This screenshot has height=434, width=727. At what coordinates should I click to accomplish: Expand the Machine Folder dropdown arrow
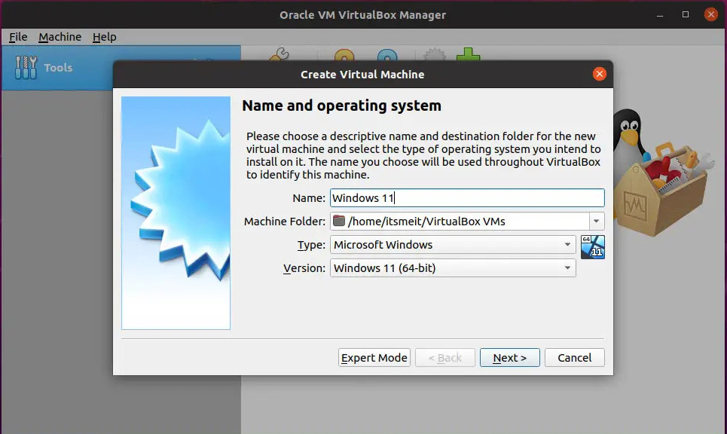pyautogui.click(x=596, y=221)
